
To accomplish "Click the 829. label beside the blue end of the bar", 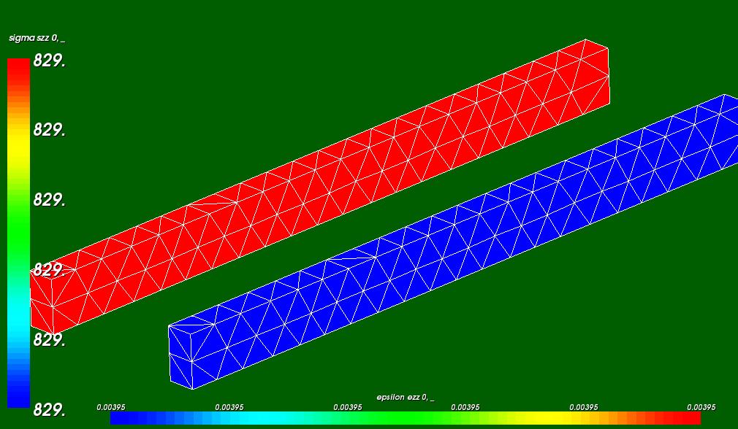I will (x=49, y=410).
